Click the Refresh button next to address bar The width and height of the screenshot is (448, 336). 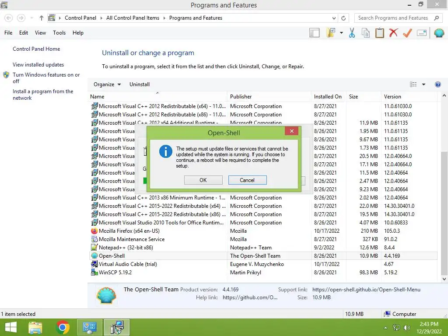[343, 18]
